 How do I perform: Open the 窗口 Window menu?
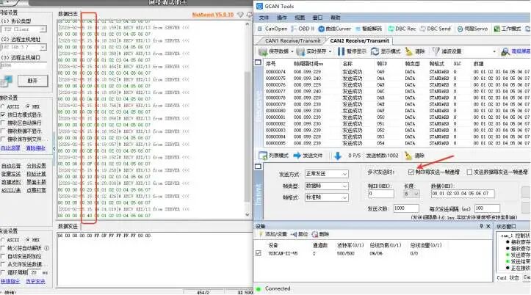317,18
